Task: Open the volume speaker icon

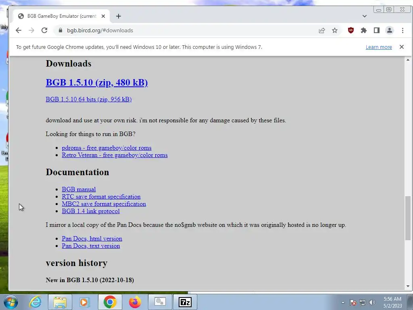Action: [372, 302]
